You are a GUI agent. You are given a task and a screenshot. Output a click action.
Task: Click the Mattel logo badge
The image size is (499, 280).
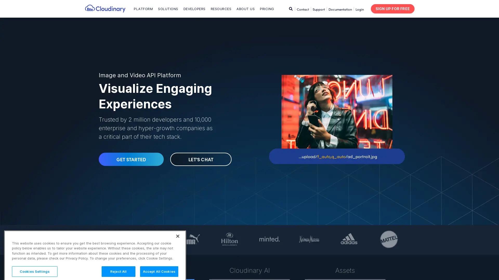(389, 239)
